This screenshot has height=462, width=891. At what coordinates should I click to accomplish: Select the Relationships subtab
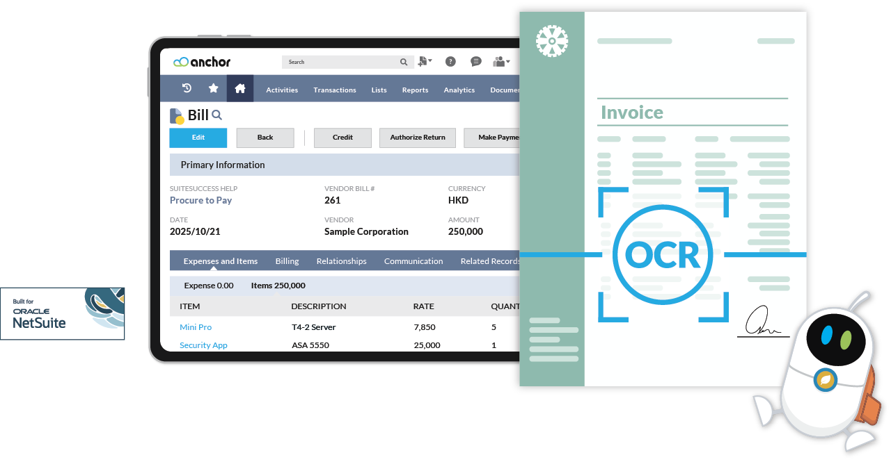[342, 261]
